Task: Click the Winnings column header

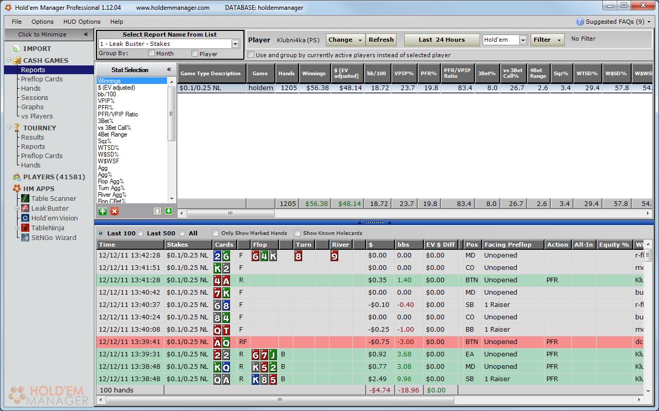Action: (314, 73)
